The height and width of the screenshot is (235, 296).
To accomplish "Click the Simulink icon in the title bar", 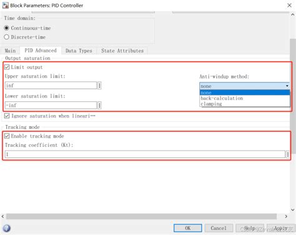I will 6,6.
